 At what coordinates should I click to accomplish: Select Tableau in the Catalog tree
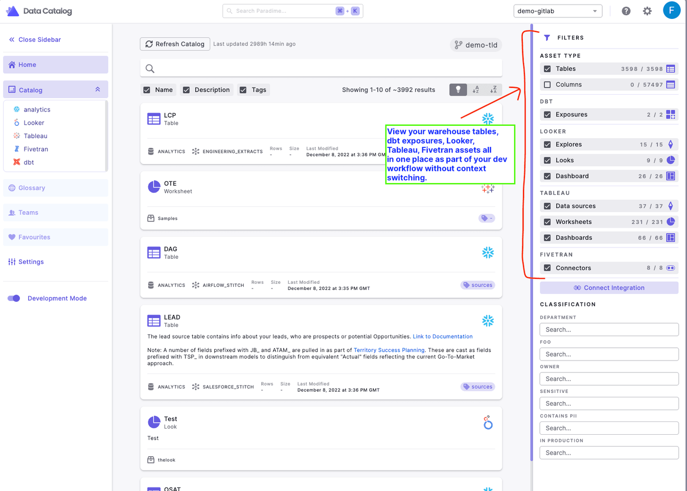pos(35,136)
